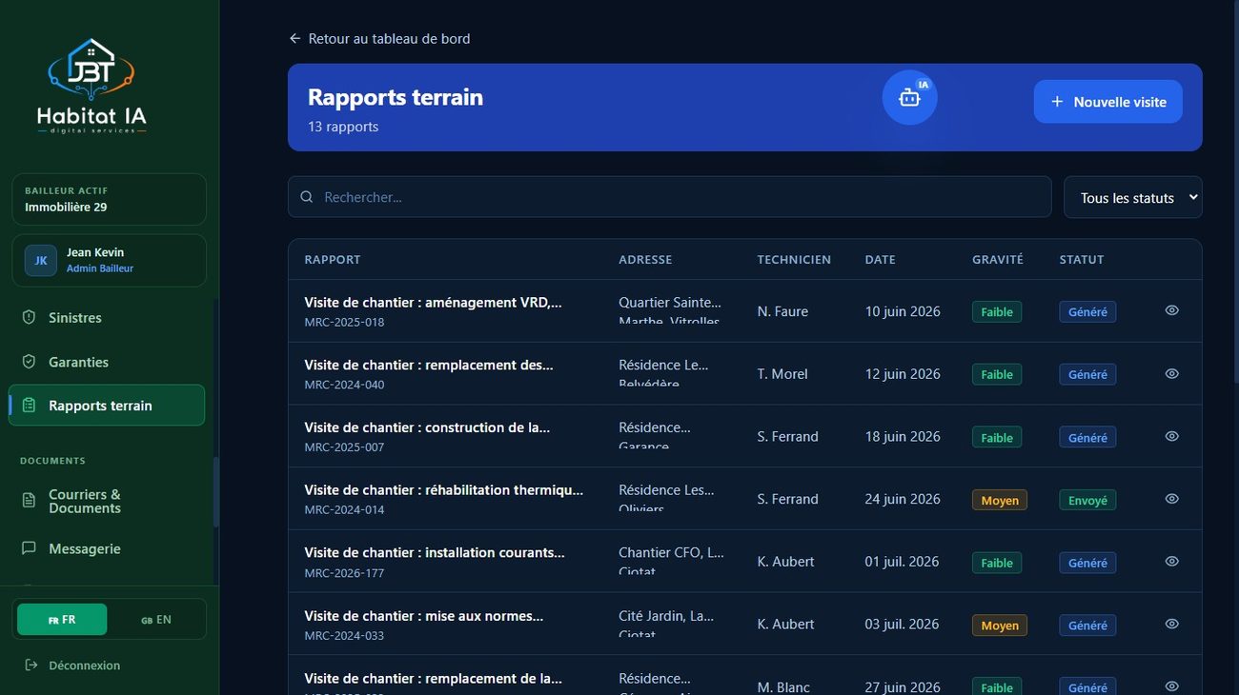Open the Bailleur actif Immobilière 29 selector

click(109, 199)
